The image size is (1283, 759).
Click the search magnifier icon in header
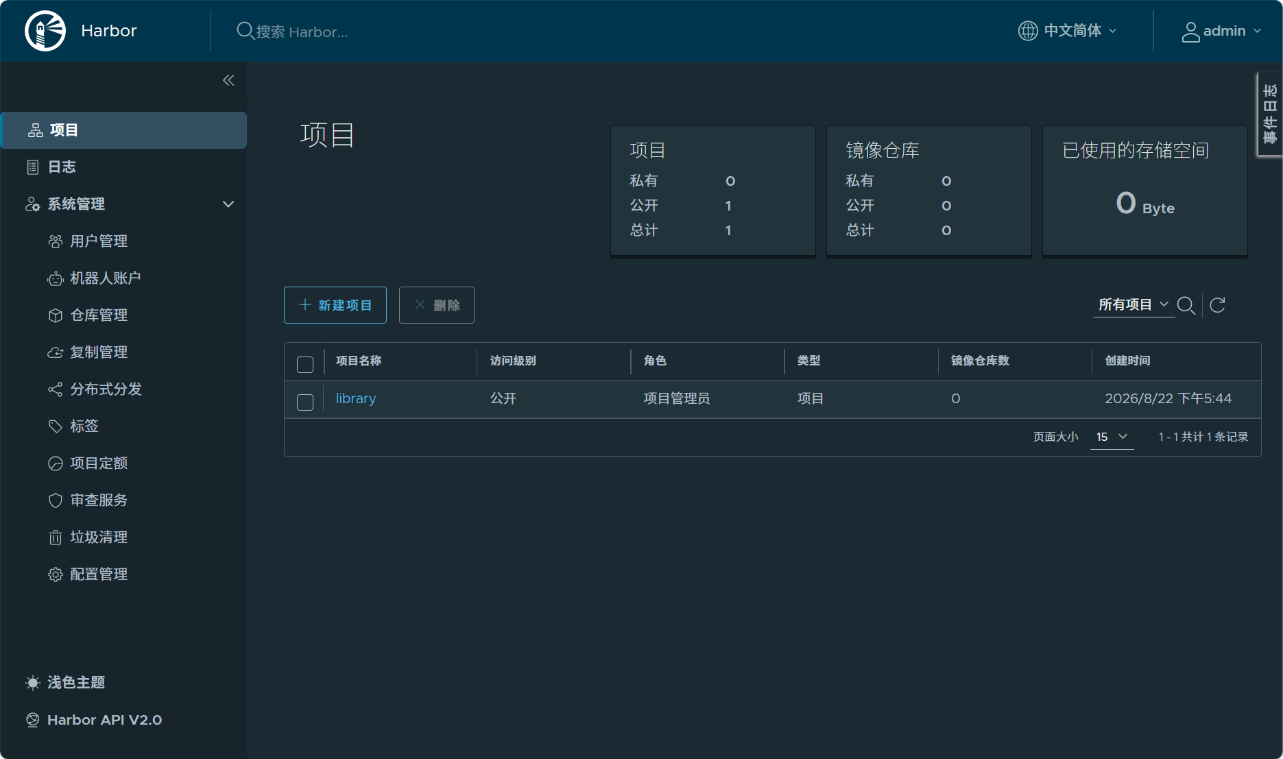245,31
